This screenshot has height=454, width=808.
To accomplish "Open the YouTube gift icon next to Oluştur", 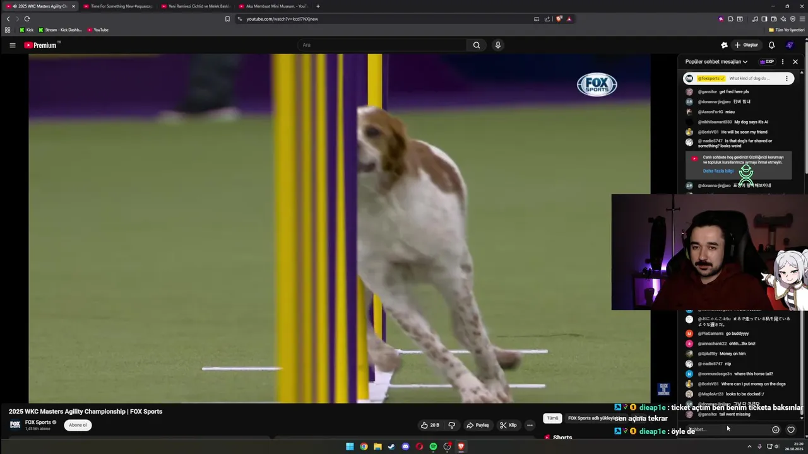I will click(724, 45).
